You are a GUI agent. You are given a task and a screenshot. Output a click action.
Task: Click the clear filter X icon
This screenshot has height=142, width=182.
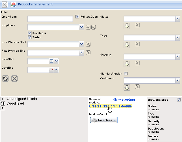click(14, 79)
